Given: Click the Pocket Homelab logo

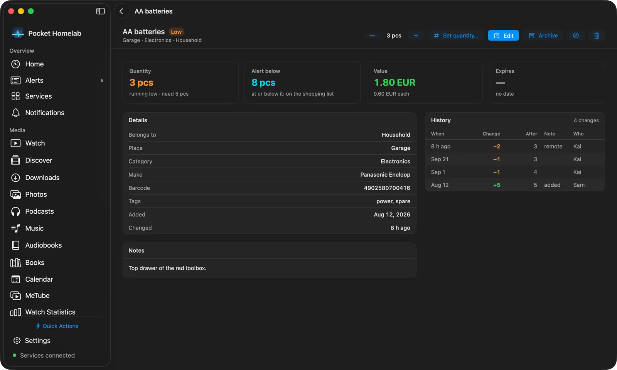Looking at the screenshot, I should coord(18,34).
